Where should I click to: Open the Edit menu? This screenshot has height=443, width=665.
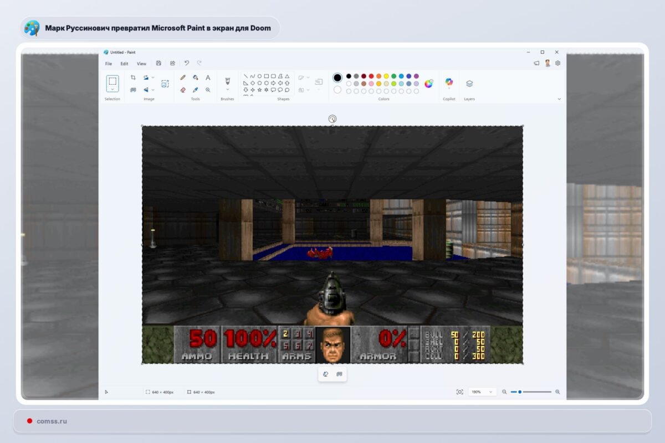coord(124,64)
